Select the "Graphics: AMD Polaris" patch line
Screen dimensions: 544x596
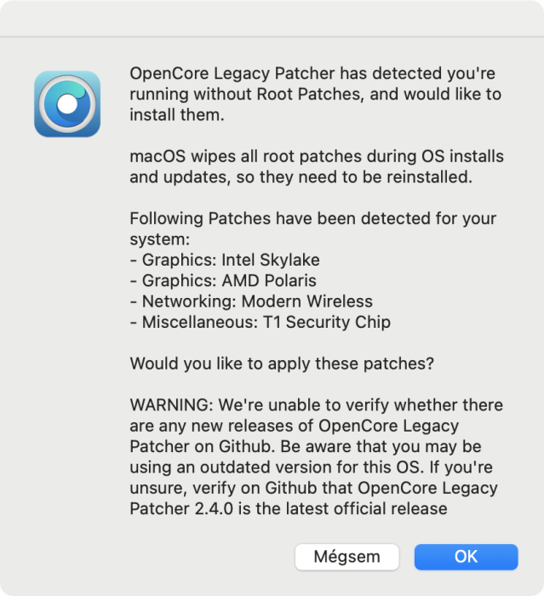223,281
